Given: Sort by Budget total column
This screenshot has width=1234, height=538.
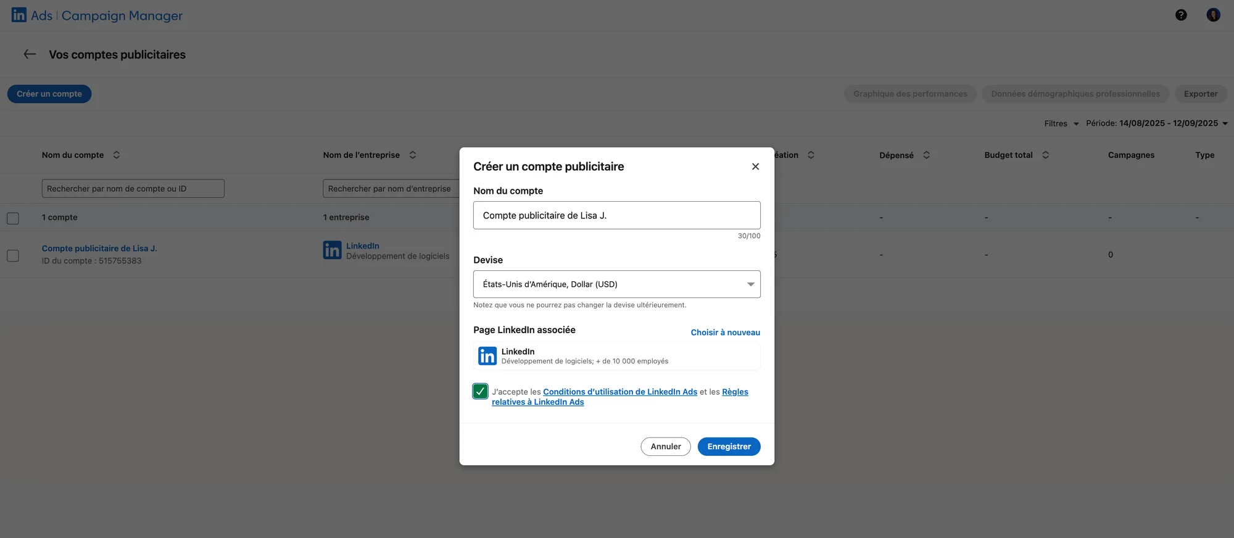Looking at the screenshot, I should (x=1045, y=155).
